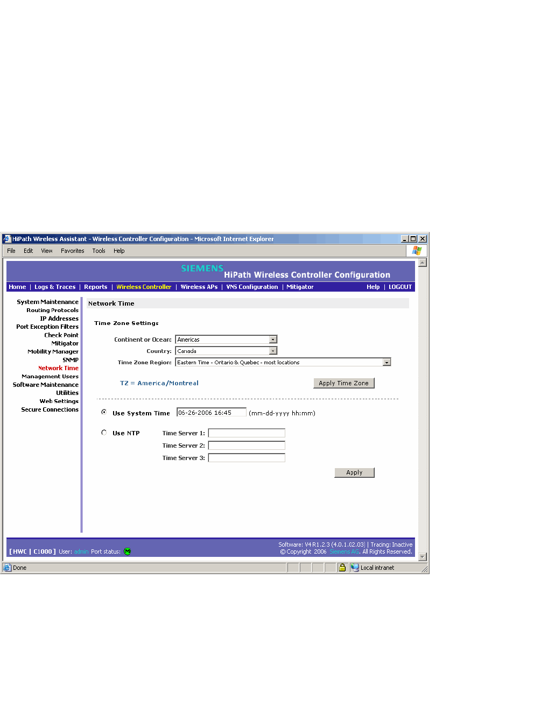Click the system time input field
534x707 pixels.
(212, 413)
